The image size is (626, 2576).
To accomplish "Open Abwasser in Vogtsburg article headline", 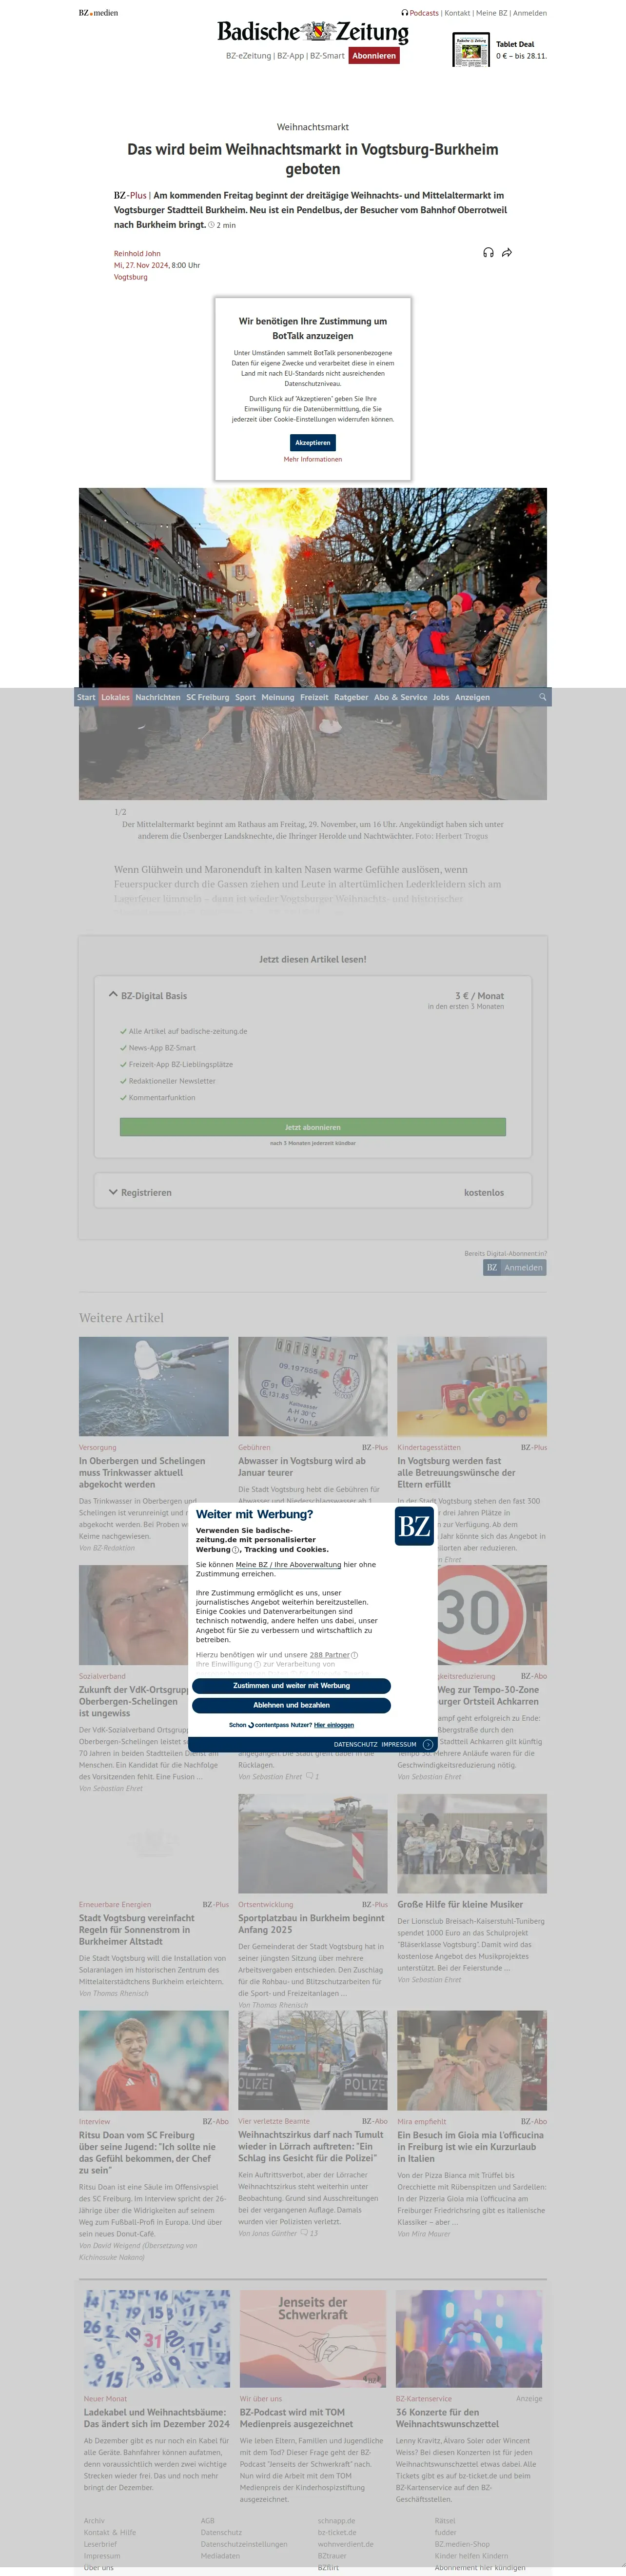I will coord(302,1466).
